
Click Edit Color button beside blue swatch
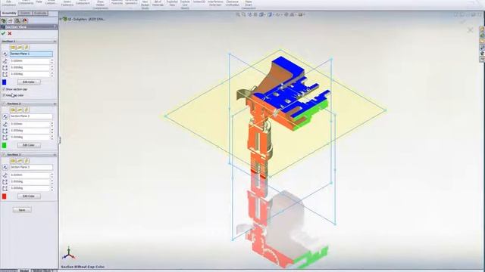click(x=29, y=82)
